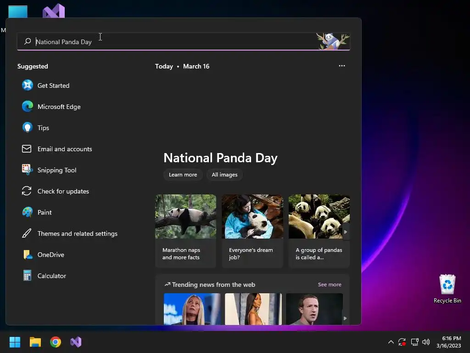The height and width of the screenshot is (353, 470).
Task: Open Visual Studio from the taskbar
Action: tap(76, 342)
